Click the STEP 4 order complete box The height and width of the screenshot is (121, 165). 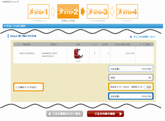point(127,11)
